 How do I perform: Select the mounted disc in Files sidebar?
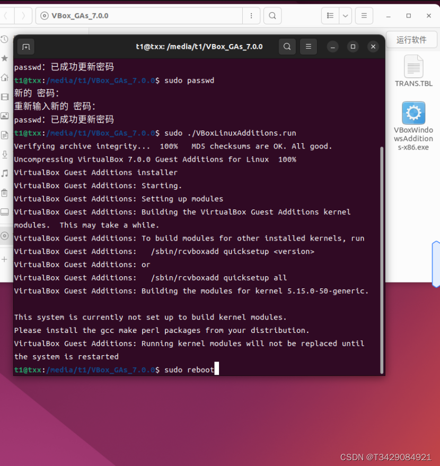pos(4,236)
